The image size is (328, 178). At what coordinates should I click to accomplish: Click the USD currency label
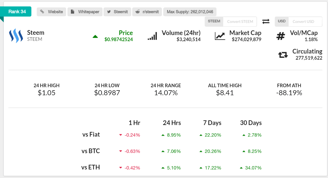click(282, 22)
